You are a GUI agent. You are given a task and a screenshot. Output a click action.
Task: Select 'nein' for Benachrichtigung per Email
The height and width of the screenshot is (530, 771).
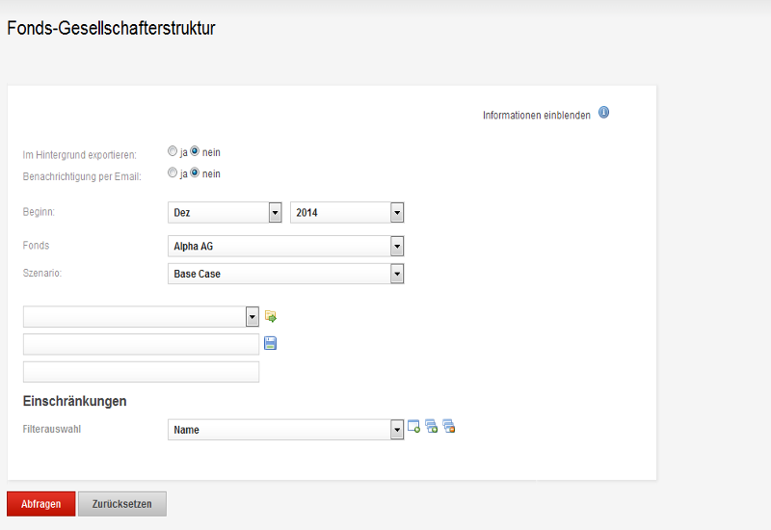pos(195,172)
